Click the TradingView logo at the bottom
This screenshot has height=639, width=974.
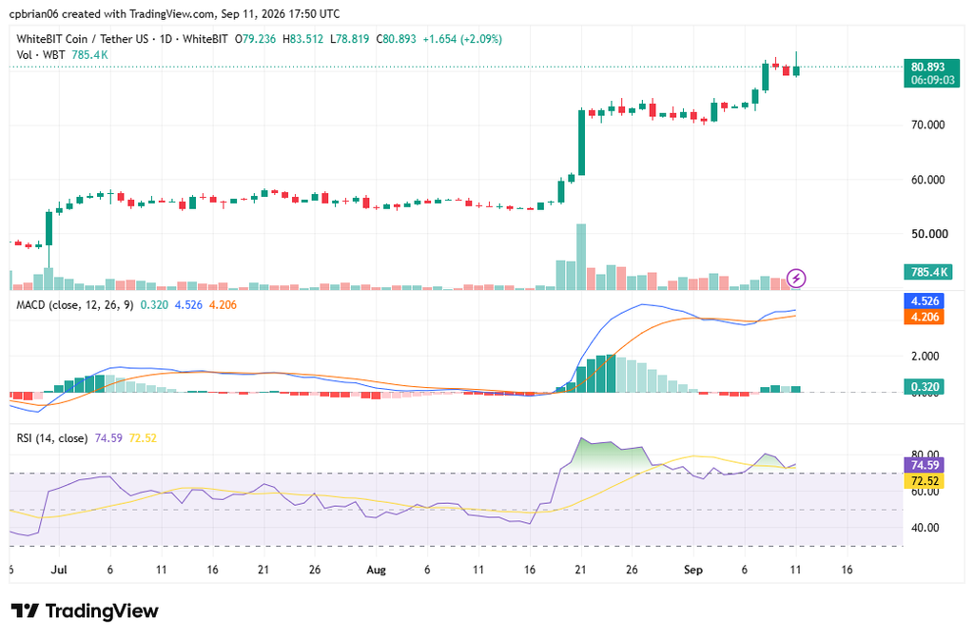[85, 611]
